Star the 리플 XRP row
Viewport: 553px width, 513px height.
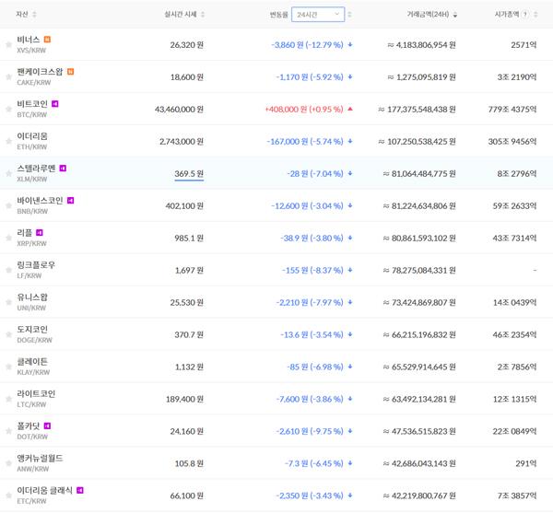9,238
